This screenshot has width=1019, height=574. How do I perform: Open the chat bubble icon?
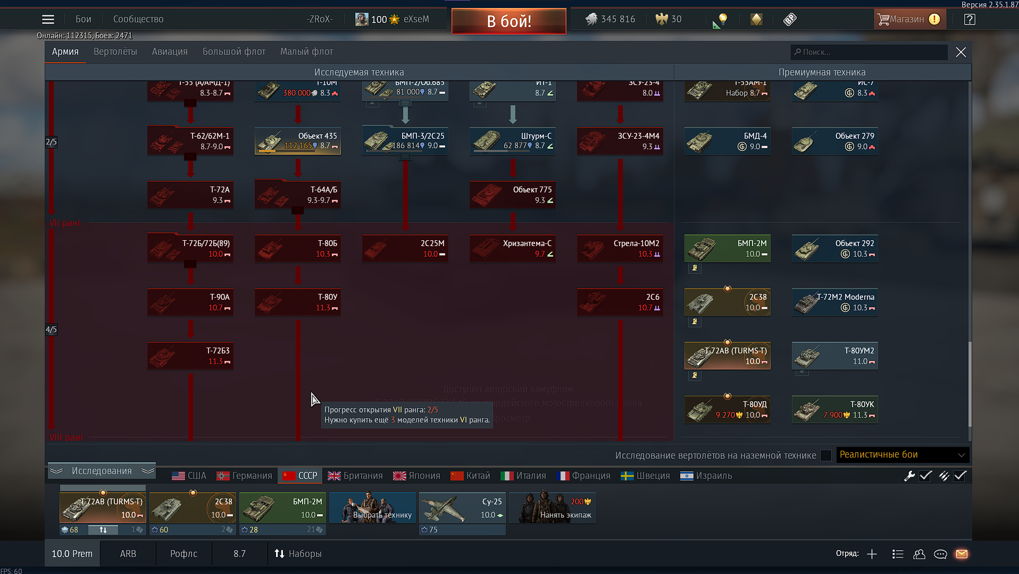pos(940,554)
